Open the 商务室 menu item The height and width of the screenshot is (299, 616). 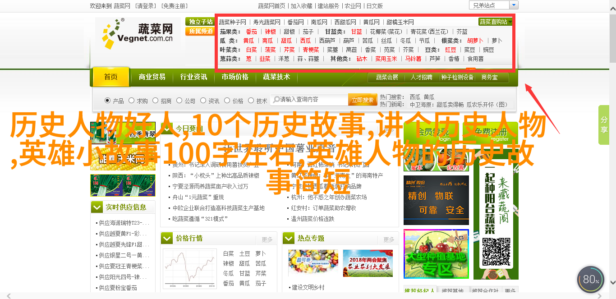coord(489,78)
